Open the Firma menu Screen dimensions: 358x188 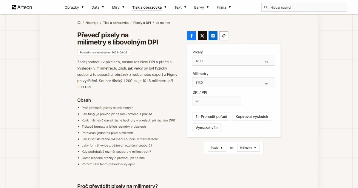pyautogui.click(x=223, y=7)
